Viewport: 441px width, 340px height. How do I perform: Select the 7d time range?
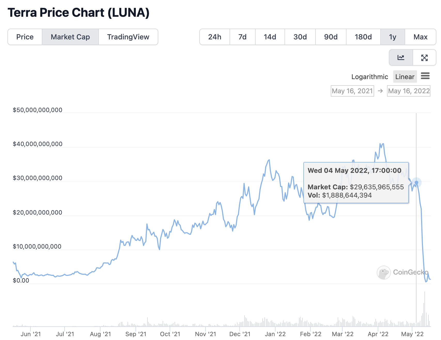[x=242, y=37]
